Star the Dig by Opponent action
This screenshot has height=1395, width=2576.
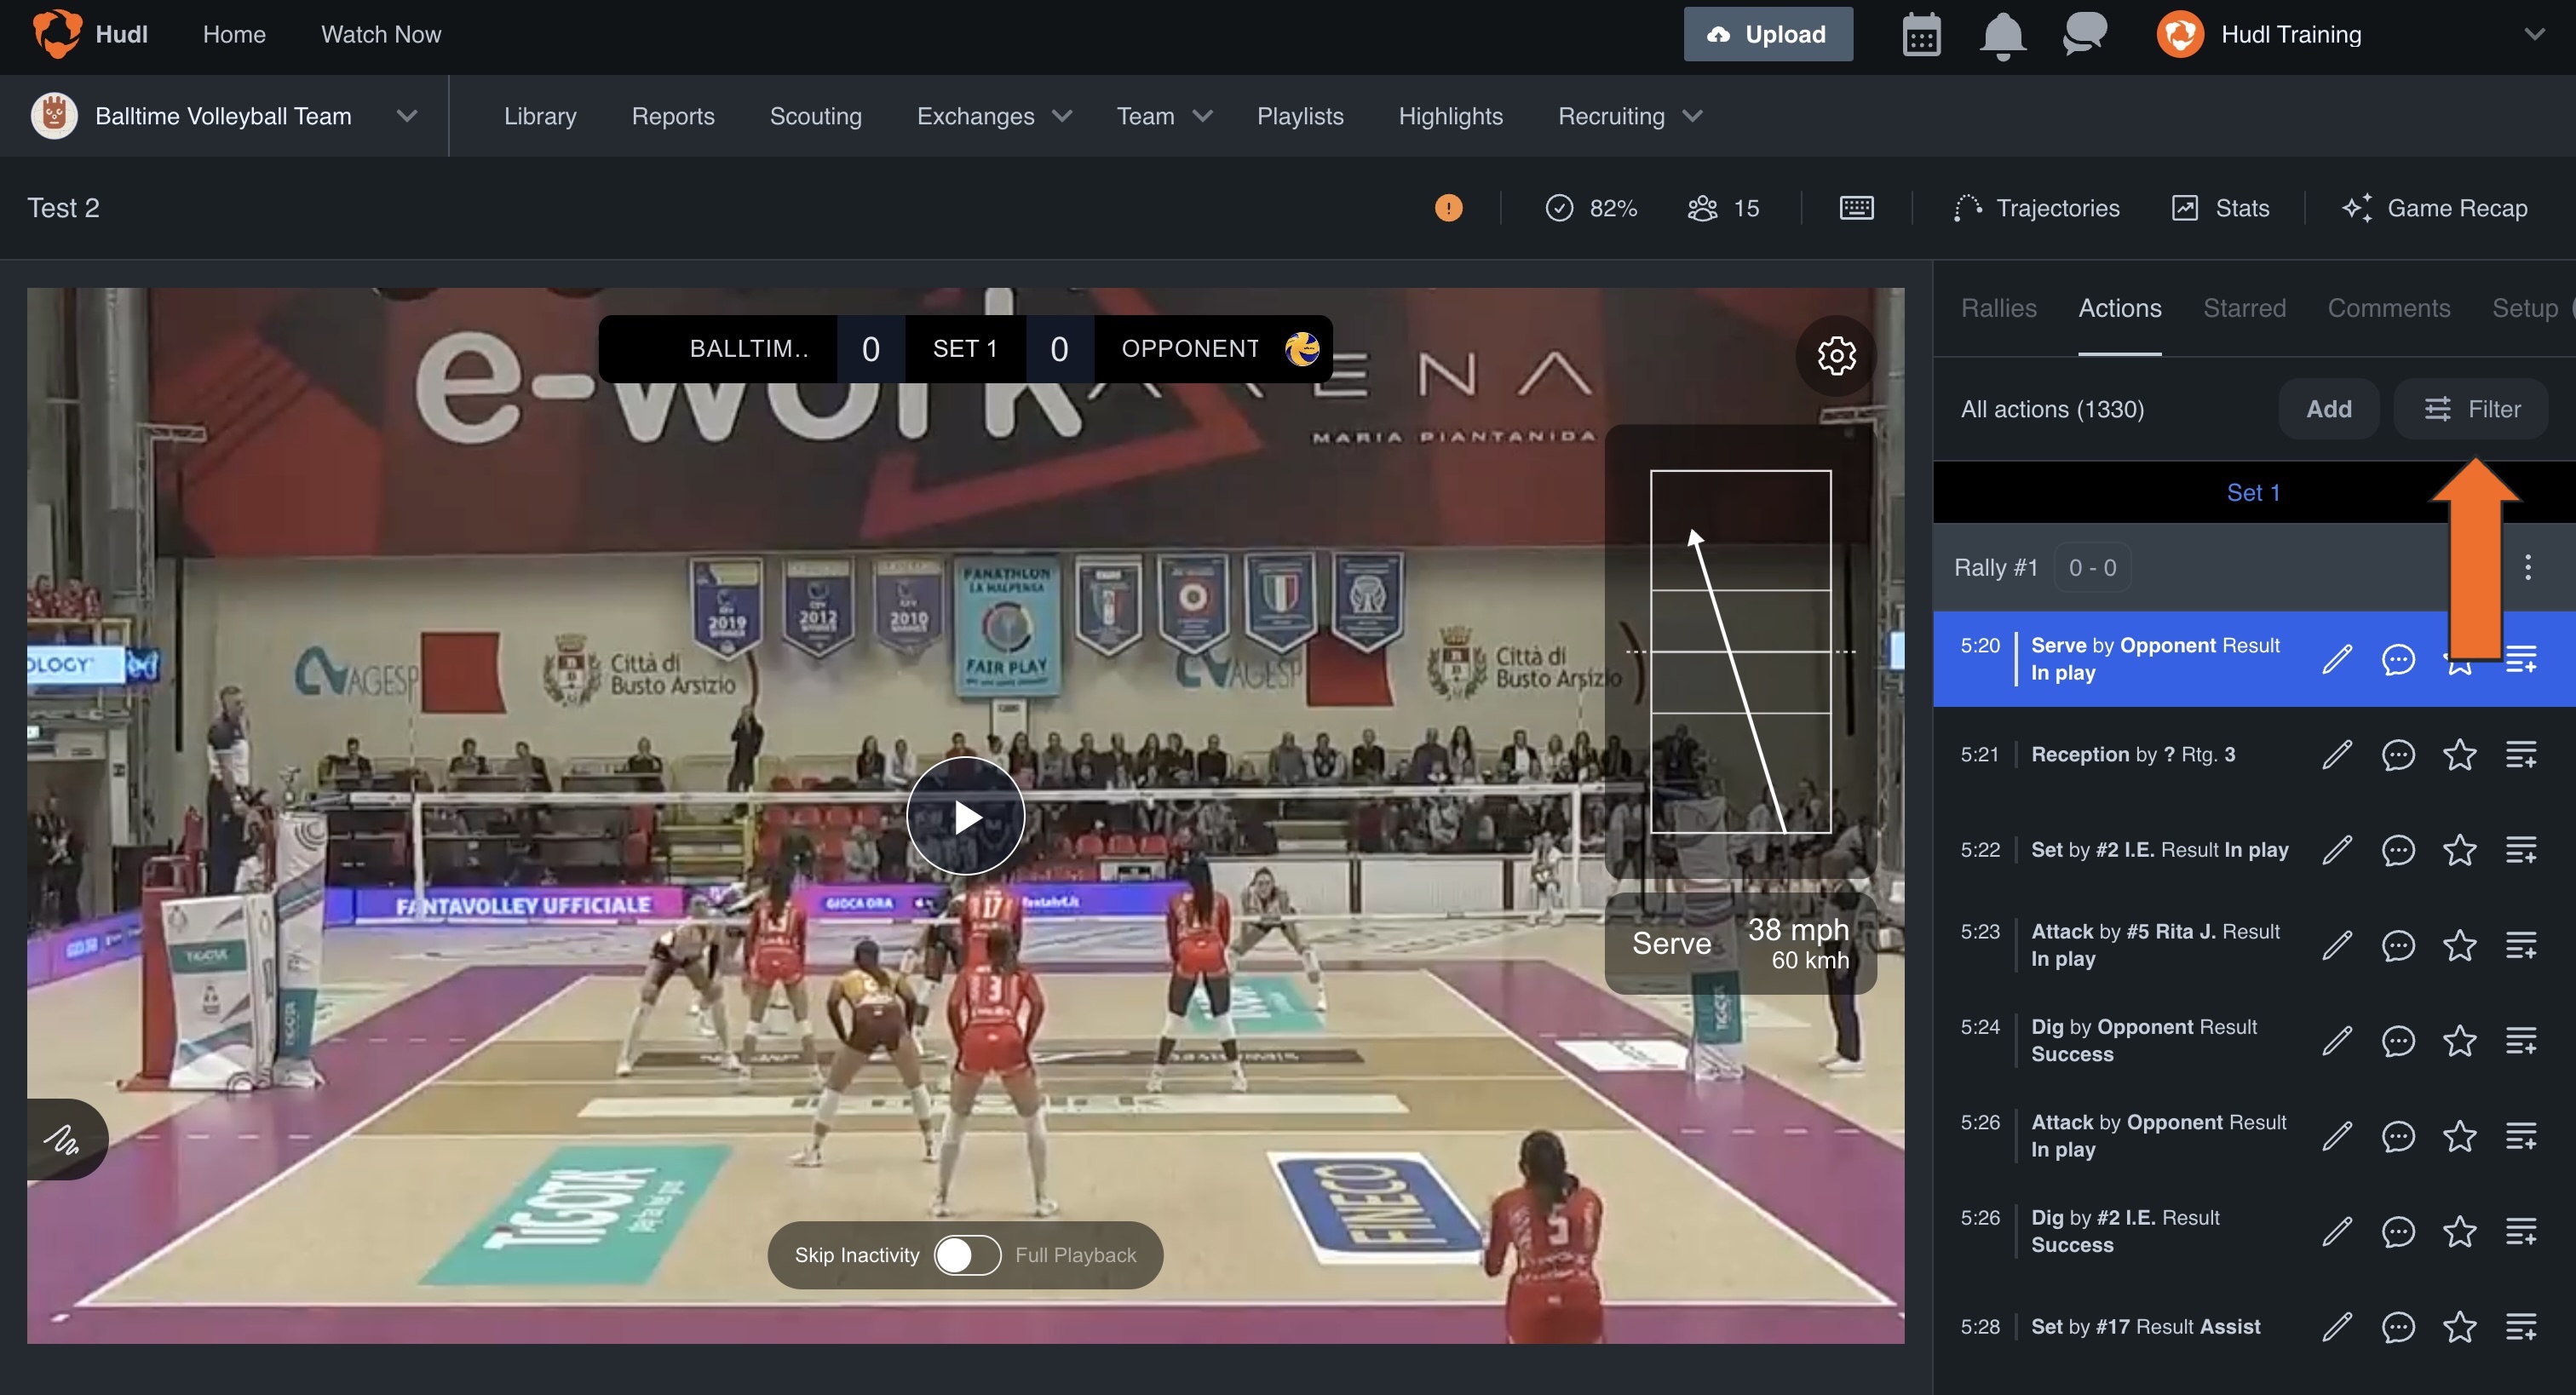2459,1041
